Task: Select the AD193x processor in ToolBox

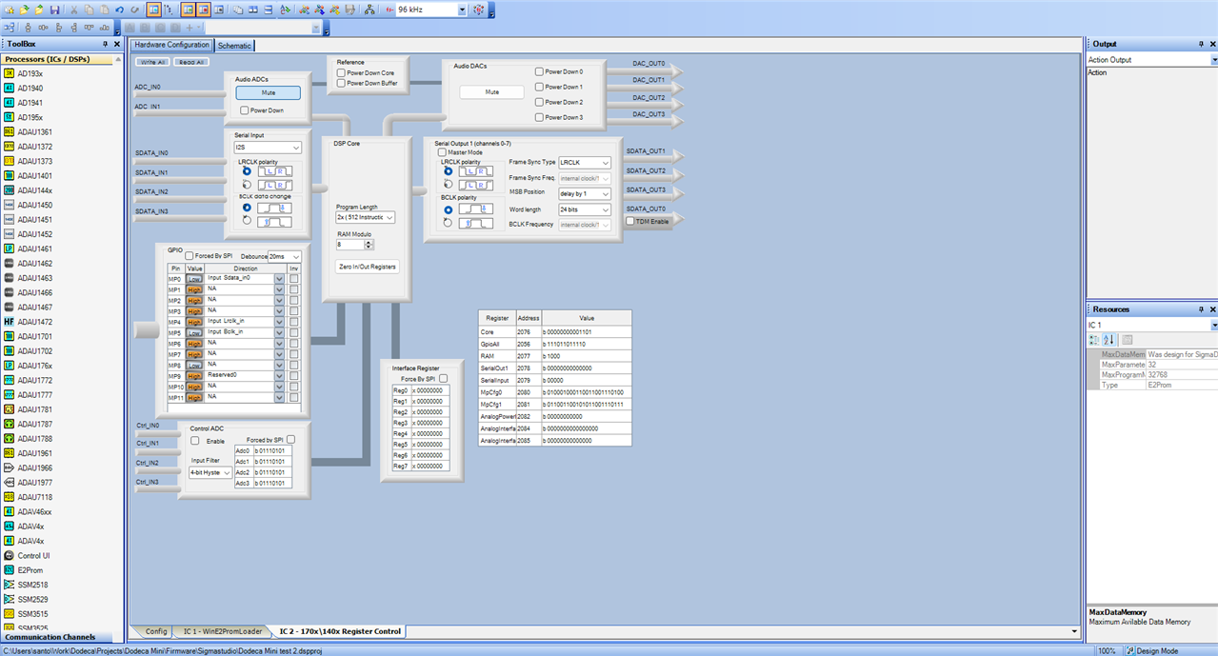Action: [30, 73]
